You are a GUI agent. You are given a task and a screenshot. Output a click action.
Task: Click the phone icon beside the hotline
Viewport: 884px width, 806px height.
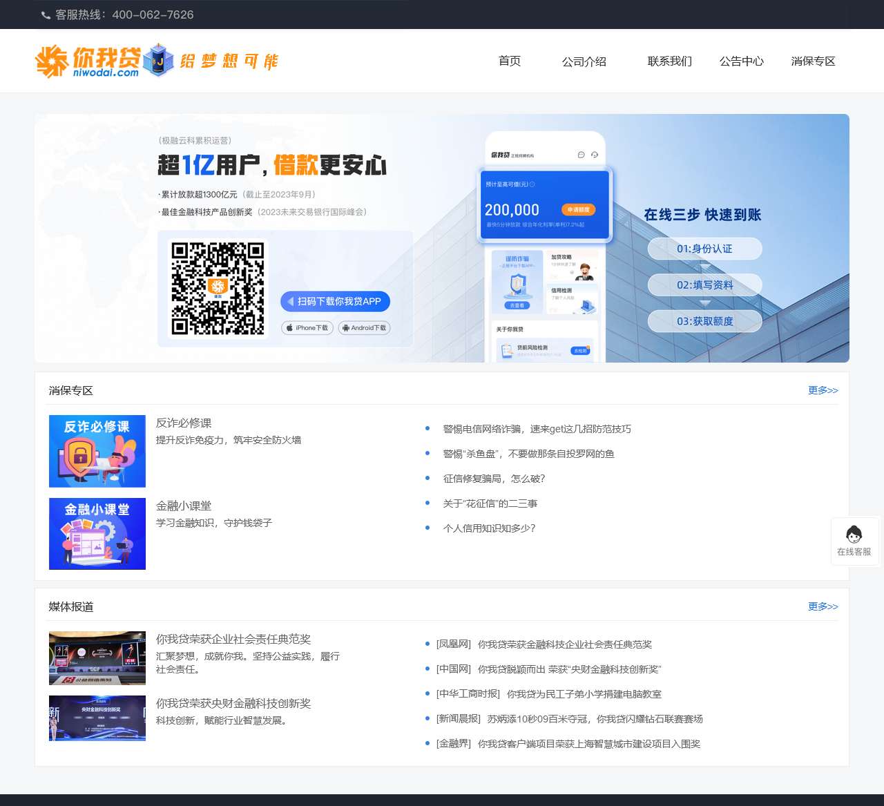pos(46,15)
